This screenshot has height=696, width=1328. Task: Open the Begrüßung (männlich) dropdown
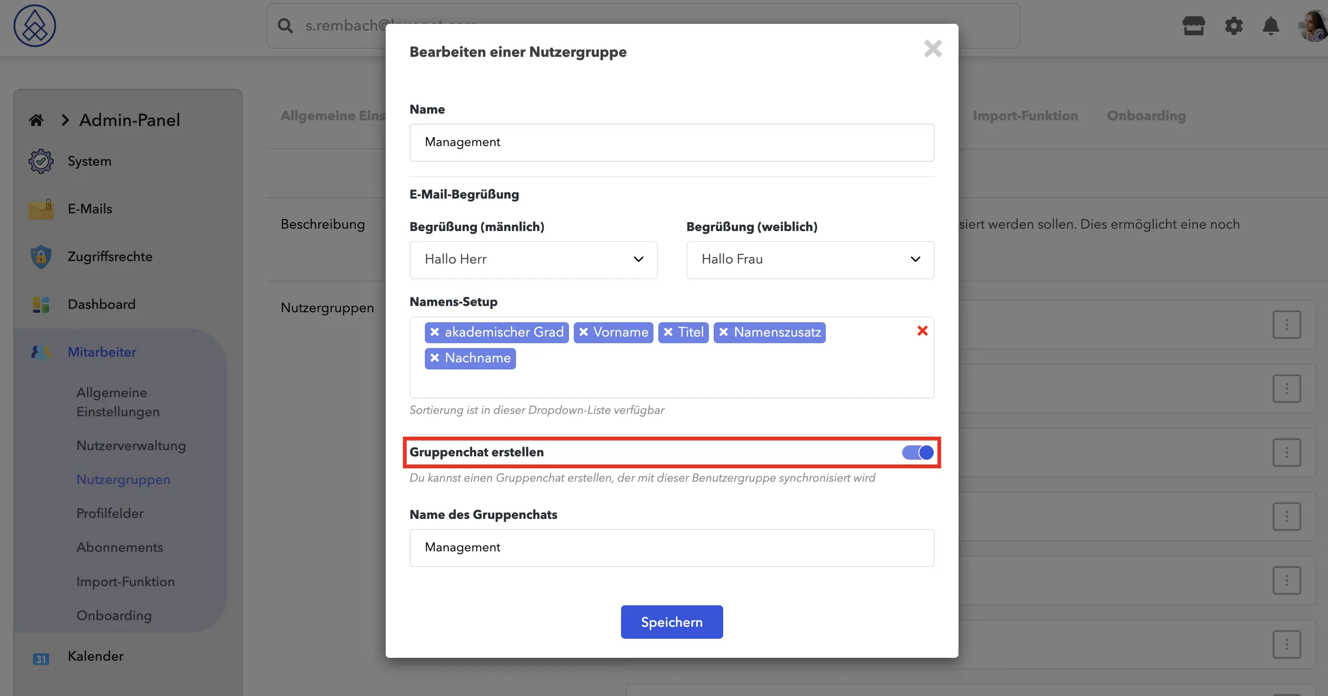click(x=533, y=260)
